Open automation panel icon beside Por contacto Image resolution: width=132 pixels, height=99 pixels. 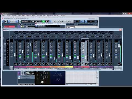click(x=20, y=21)
